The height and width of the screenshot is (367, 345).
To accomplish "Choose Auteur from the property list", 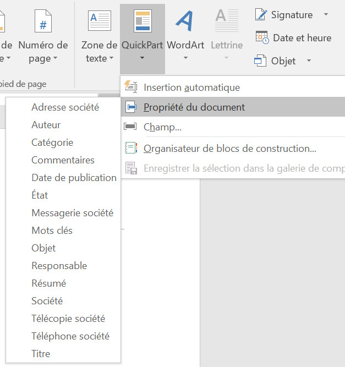I will [x=46, y=125].
